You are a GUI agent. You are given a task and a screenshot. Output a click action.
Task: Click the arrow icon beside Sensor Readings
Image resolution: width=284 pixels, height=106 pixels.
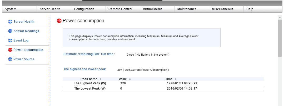point(10,31)
